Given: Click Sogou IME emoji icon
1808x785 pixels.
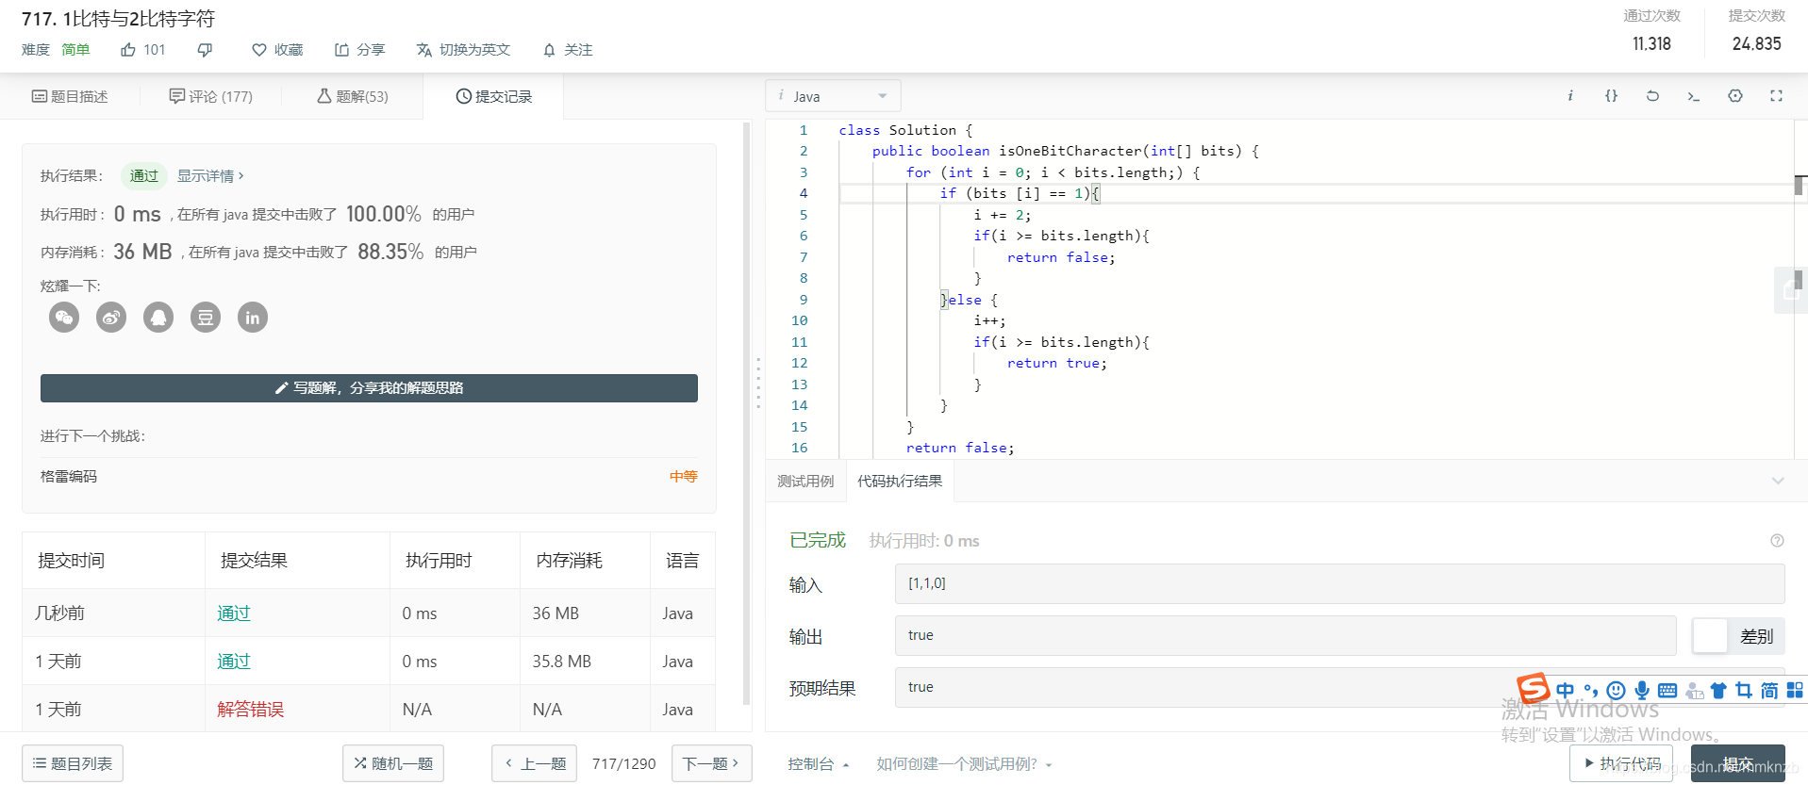Looking at the screenshot, I should pyautogui.click(x=1617, y=690).
